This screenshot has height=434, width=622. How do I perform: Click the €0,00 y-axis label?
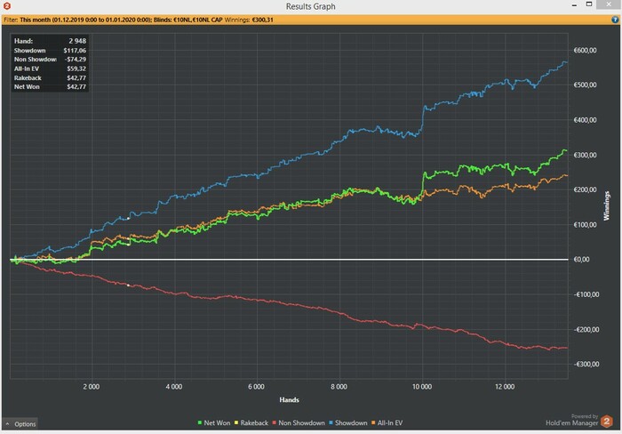pyautogui.click(x=581, y=260)
